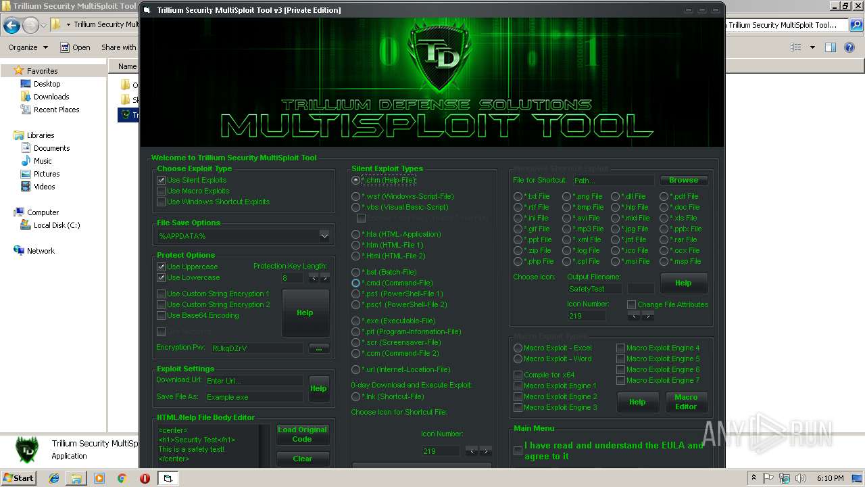Open Organize dropdown in Explorer toolbar
Screen dimensions: 865x487
28,47
